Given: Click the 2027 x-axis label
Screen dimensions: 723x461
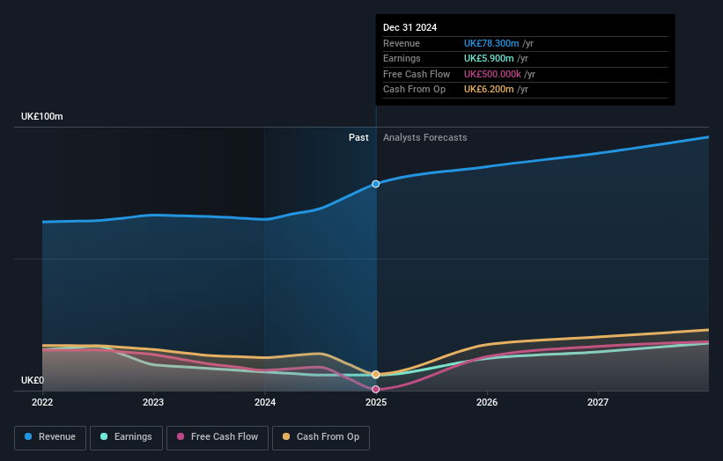Looking at the screenshot, I should click(598, 403).
